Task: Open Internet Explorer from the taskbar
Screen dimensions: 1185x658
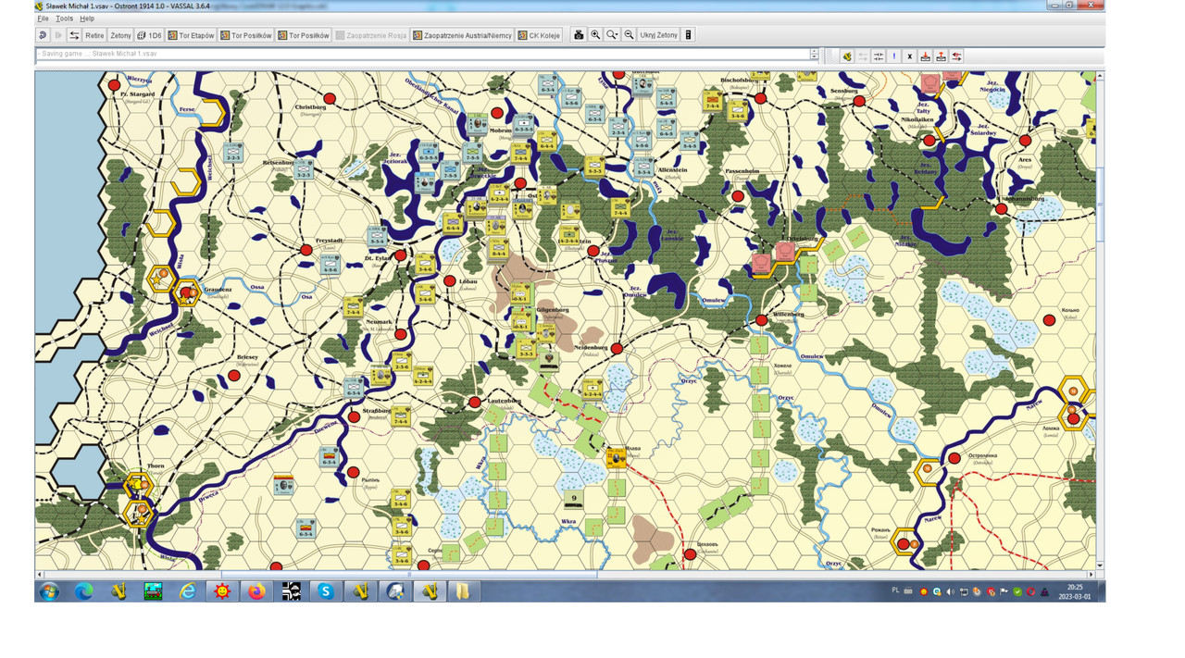Action: tap(188, 591)
